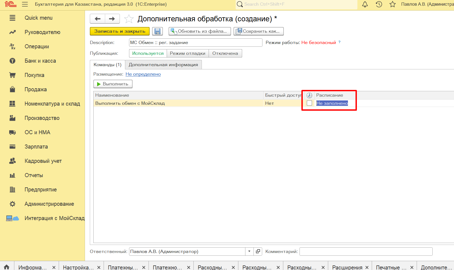Viewport: 454px width, 270px height.
Task: Click the Интеграция с МойСклад cloud icon
Action: pos(12,218)
